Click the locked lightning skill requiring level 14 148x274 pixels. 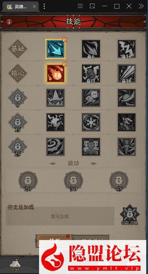click(126, 49)
